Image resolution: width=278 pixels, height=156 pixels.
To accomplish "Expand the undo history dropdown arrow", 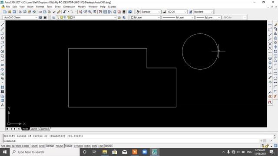I will pyautogui.click(x=69, y=12).
